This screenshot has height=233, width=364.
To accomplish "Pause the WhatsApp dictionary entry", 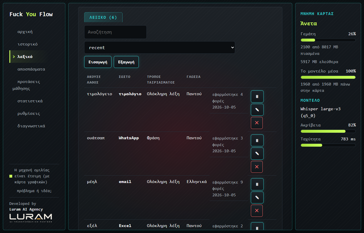I will (x=257, y=140).
